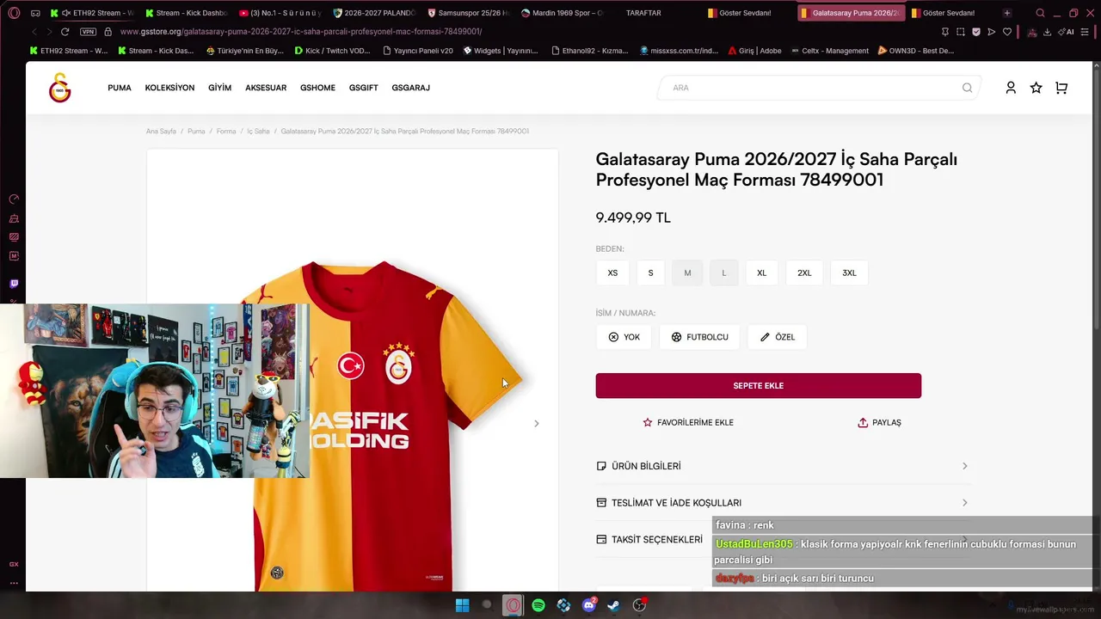Switch to the Mardin 1969 Spor tab
This screenshot has height=619, width=1101.
562,13
